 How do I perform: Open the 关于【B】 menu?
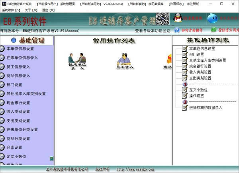[x=31, y=10]
